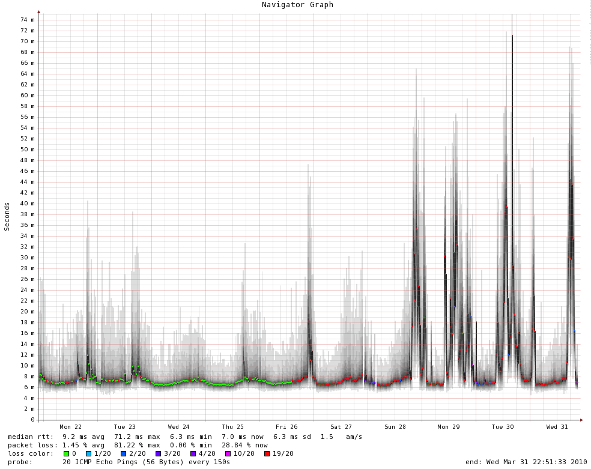Image resolution: width=591 pixels, height=469 pixels.
Task: Click the 6.3 ms min value
Action: 191,437
